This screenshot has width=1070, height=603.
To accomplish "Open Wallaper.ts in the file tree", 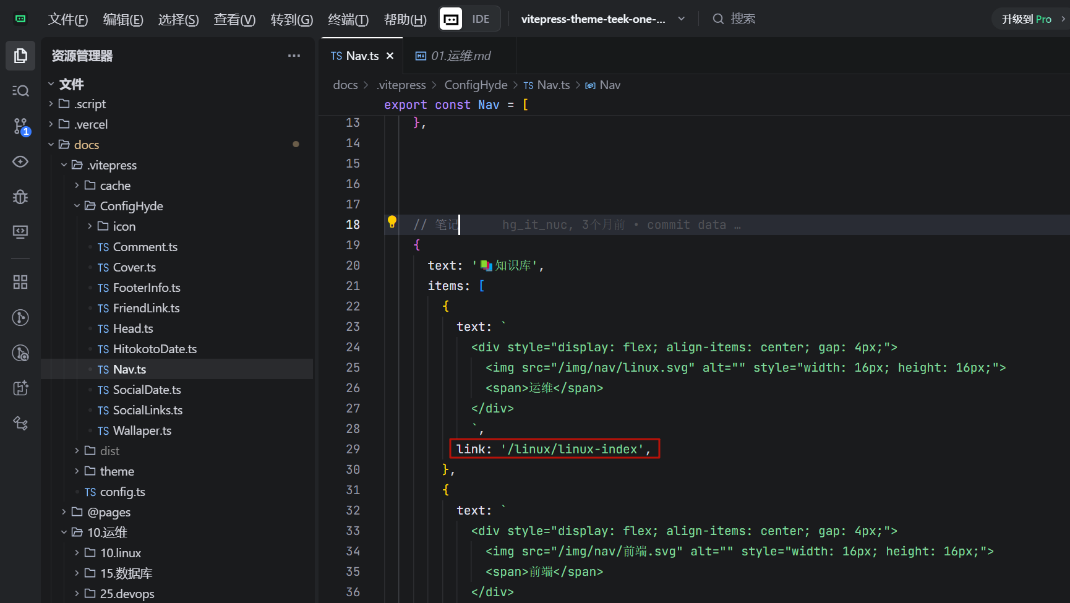I will (x=142, y=430).
